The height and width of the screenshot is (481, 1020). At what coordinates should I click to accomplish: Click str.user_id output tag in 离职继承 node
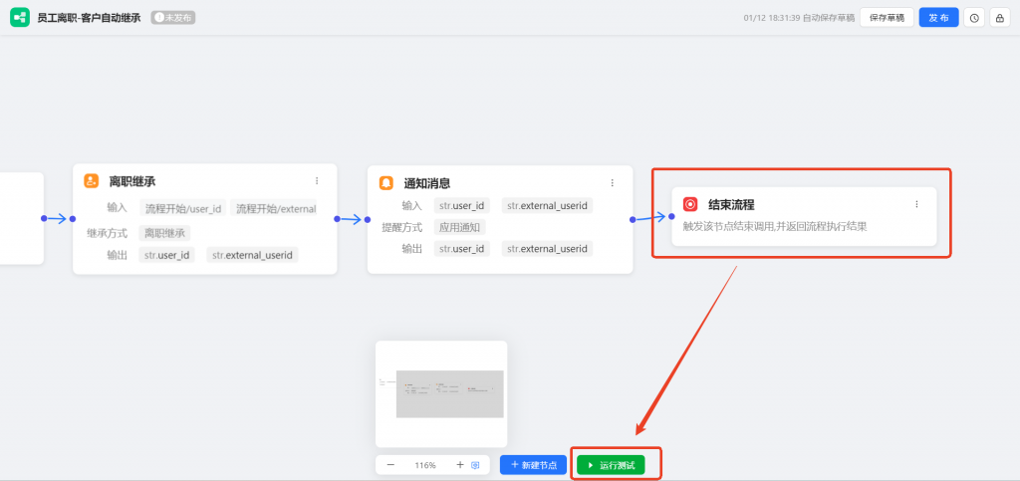click(166, 255)
